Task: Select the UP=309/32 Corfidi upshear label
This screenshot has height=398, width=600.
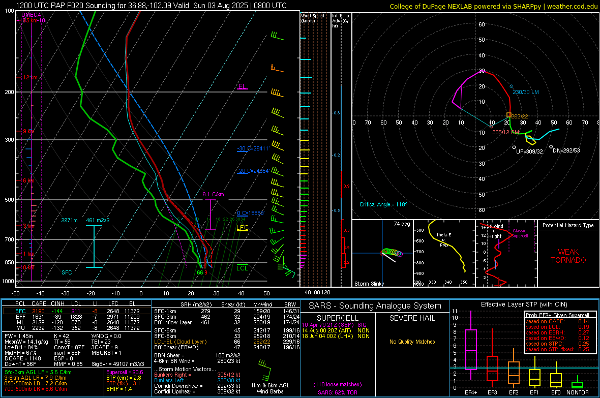Action: 530,151
